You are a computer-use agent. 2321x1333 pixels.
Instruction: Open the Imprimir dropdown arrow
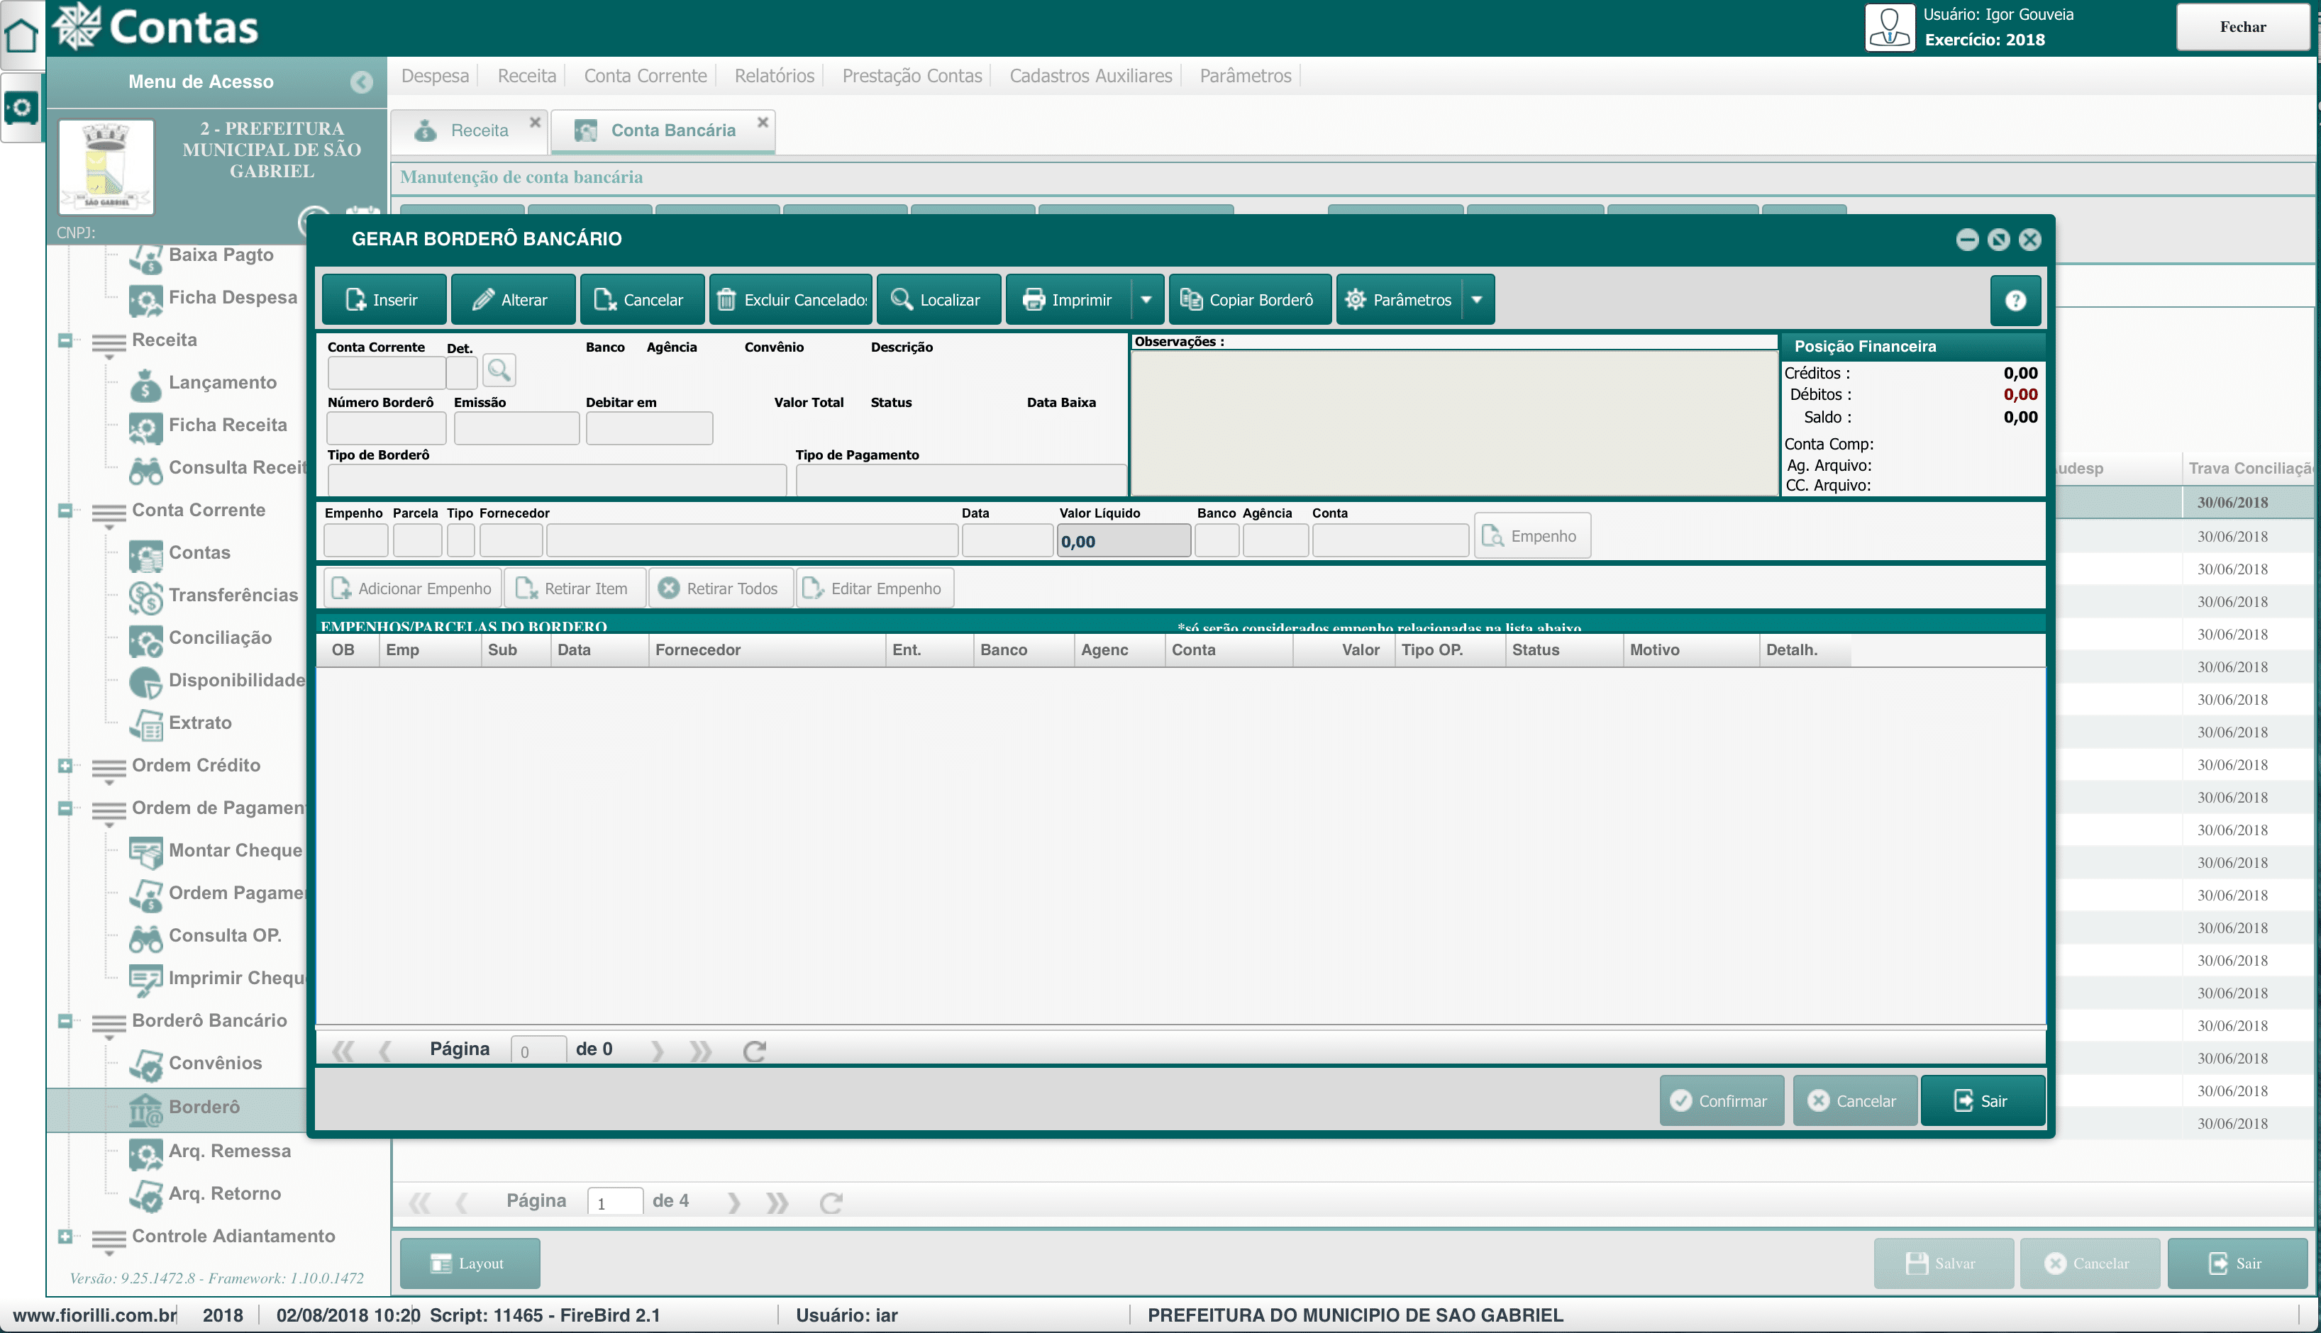point(1146,299)
